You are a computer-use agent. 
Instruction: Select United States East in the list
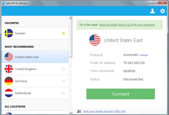click(x=35, y=57)
